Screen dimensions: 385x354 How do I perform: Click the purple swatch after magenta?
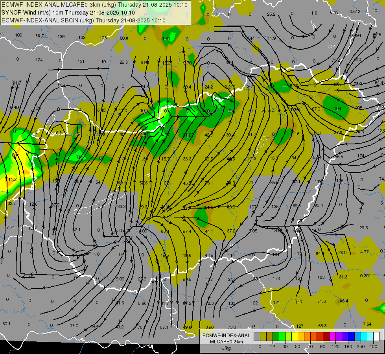click(x=339, y=337)
